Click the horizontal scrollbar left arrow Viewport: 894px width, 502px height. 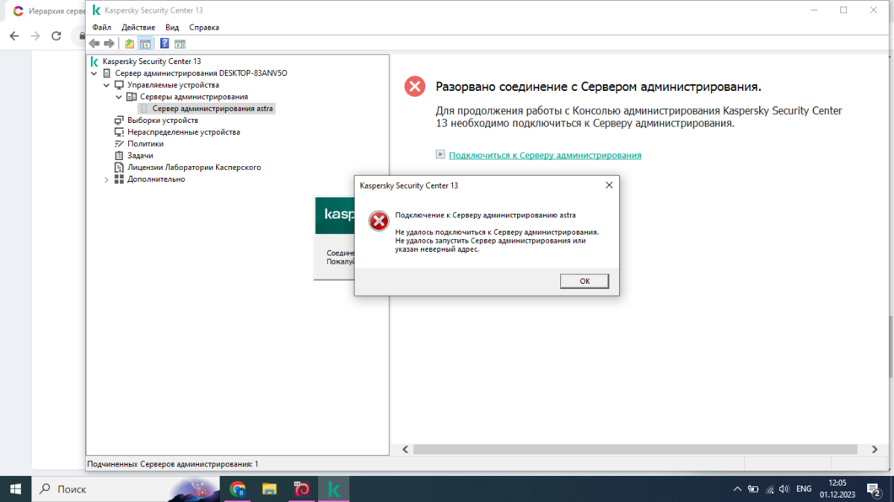[x=405, y=449]
